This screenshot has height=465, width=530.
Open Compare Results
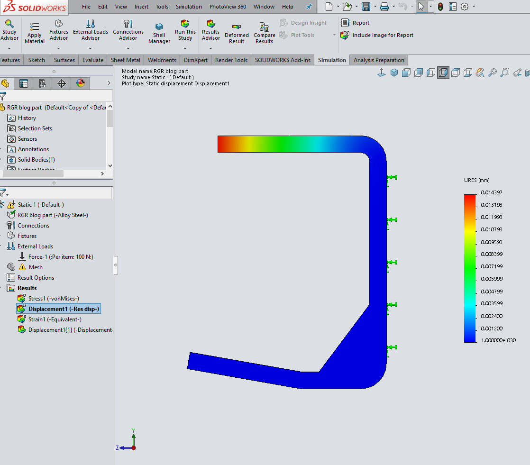click(265, 33)
